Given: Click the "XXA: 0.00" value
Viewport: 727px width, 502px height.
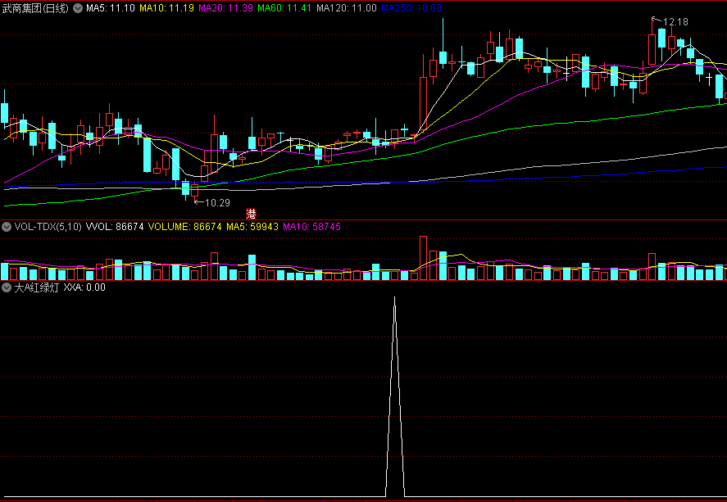Looking at the screenshot, I should pos(84,287).
